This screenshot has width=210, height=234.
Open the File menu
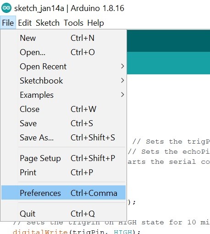8,23
